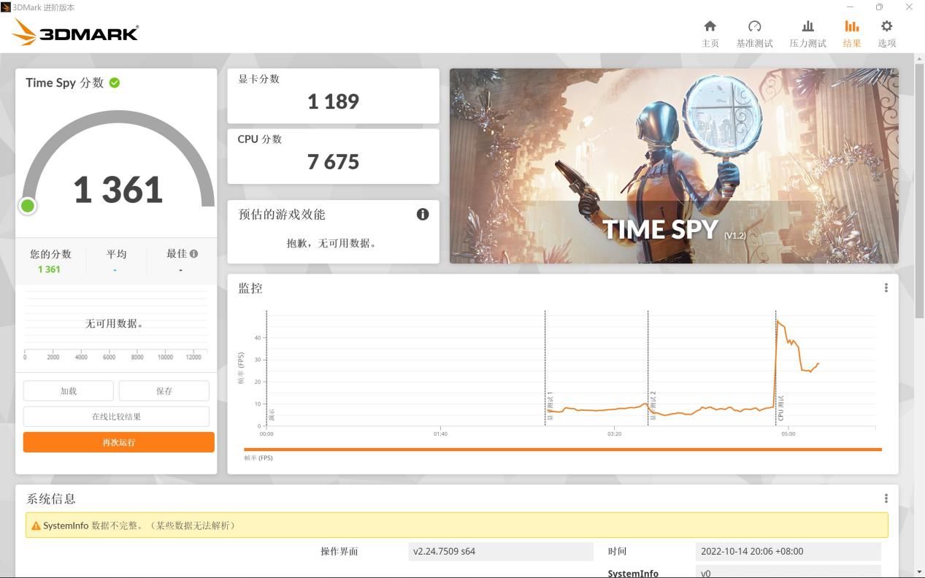
Task: Click the 操作界面 version field v2.24.7509 s64
Action: click(x=501, y=551)
